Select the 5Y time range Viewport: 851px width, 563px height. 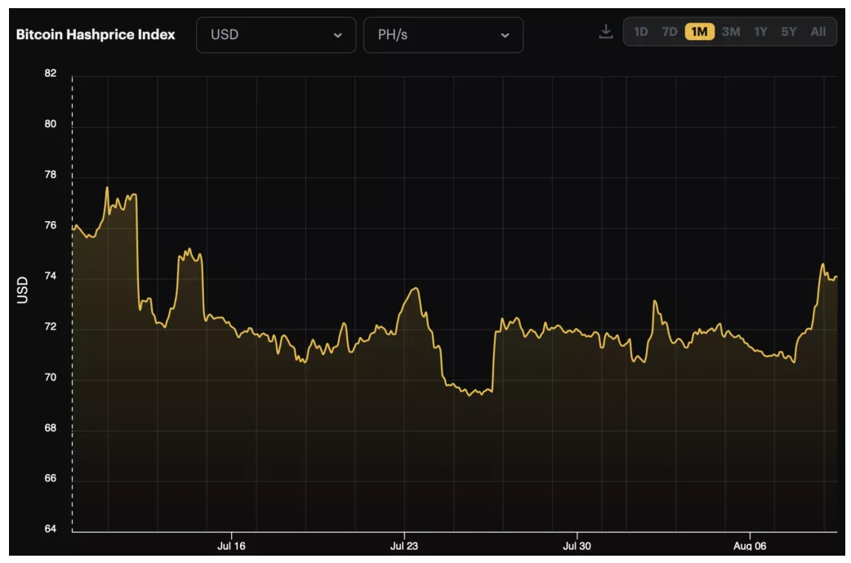click(788, 32)
